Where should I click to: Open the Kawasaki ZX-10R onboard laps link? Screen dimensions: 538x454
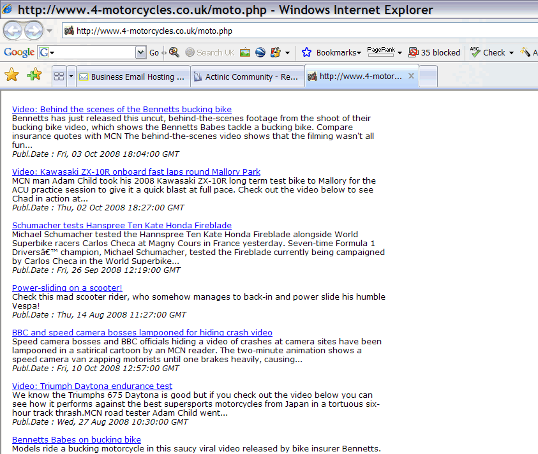tap(136, 172)
